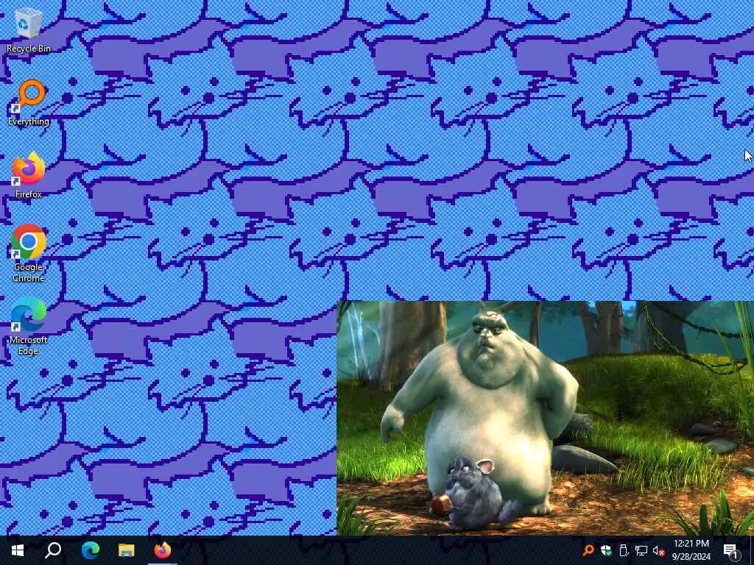
Task: Open the notification Action Center icon
Action: [x=730, y=550]
